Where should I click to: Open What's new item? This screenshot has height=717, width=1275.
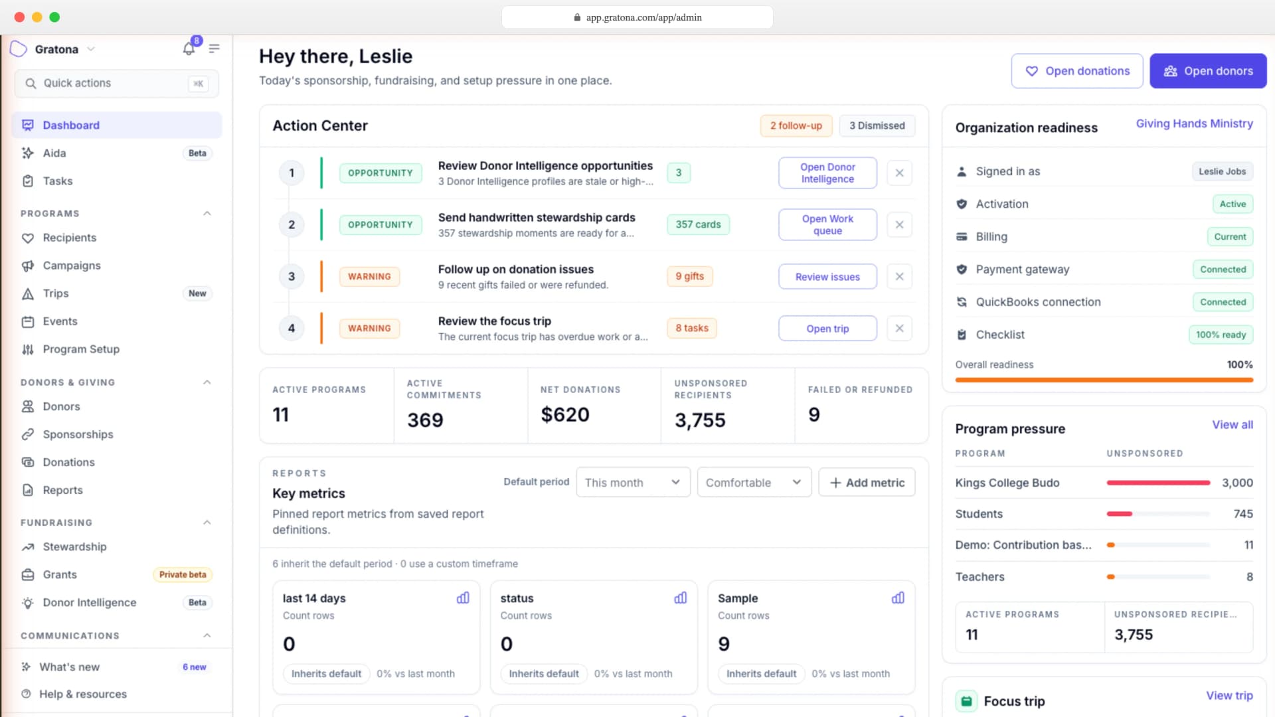(117, 667)
